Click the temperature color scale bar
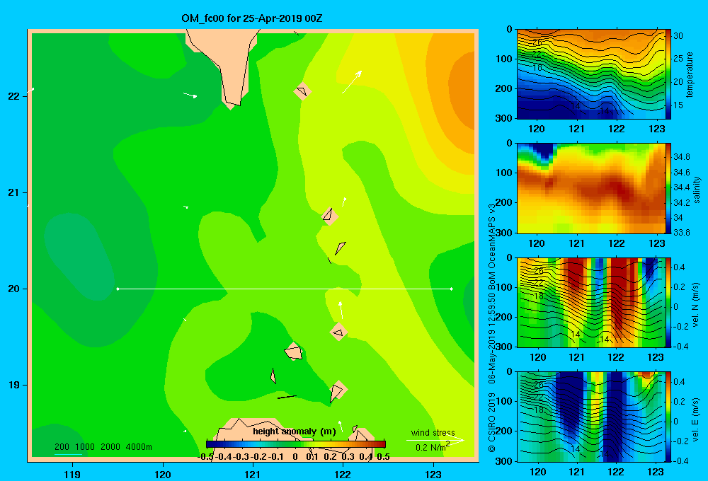Viewport: 708px width, 481px height. [668, 74]
